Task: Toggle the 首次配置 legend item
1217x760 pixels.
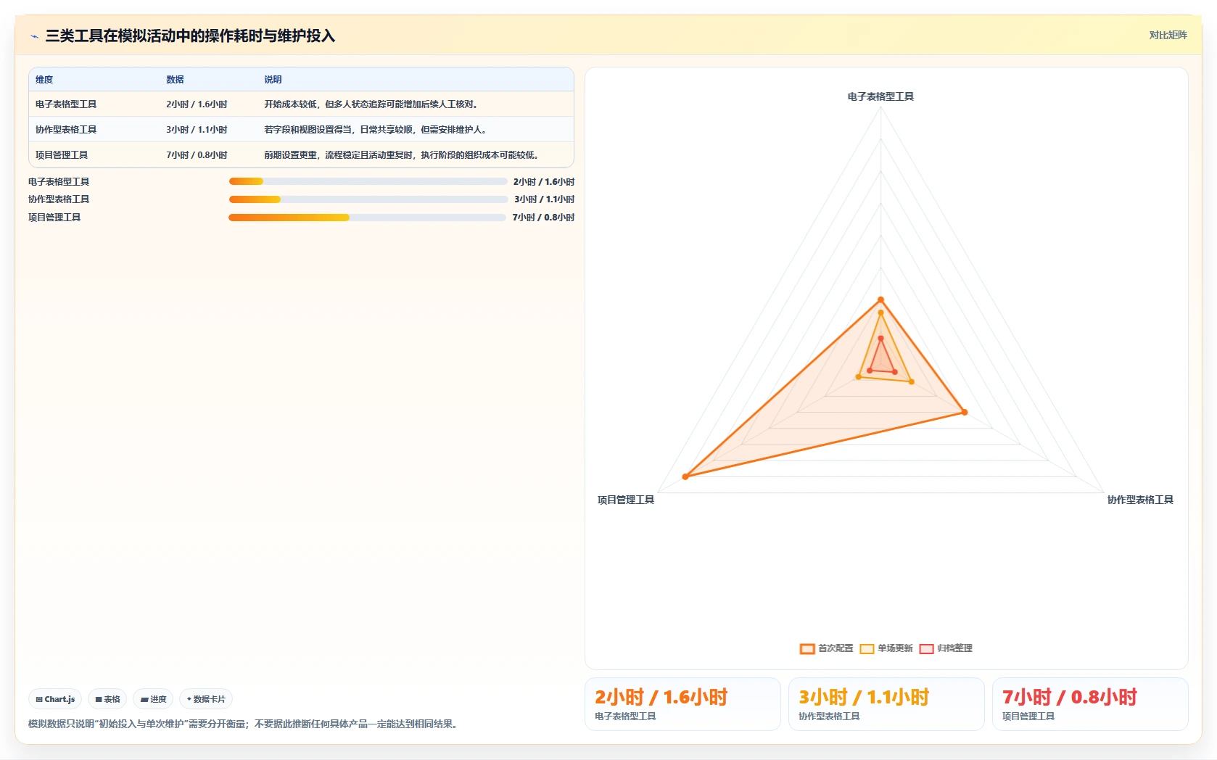Action: [x=827, y=648]
